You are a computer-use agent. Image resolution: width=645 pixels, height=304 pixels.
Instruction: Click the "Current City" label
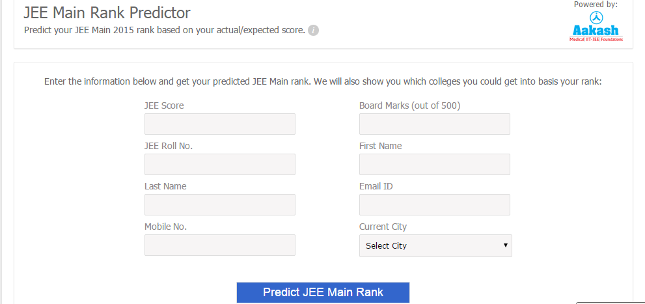click(x=383, y=227)
